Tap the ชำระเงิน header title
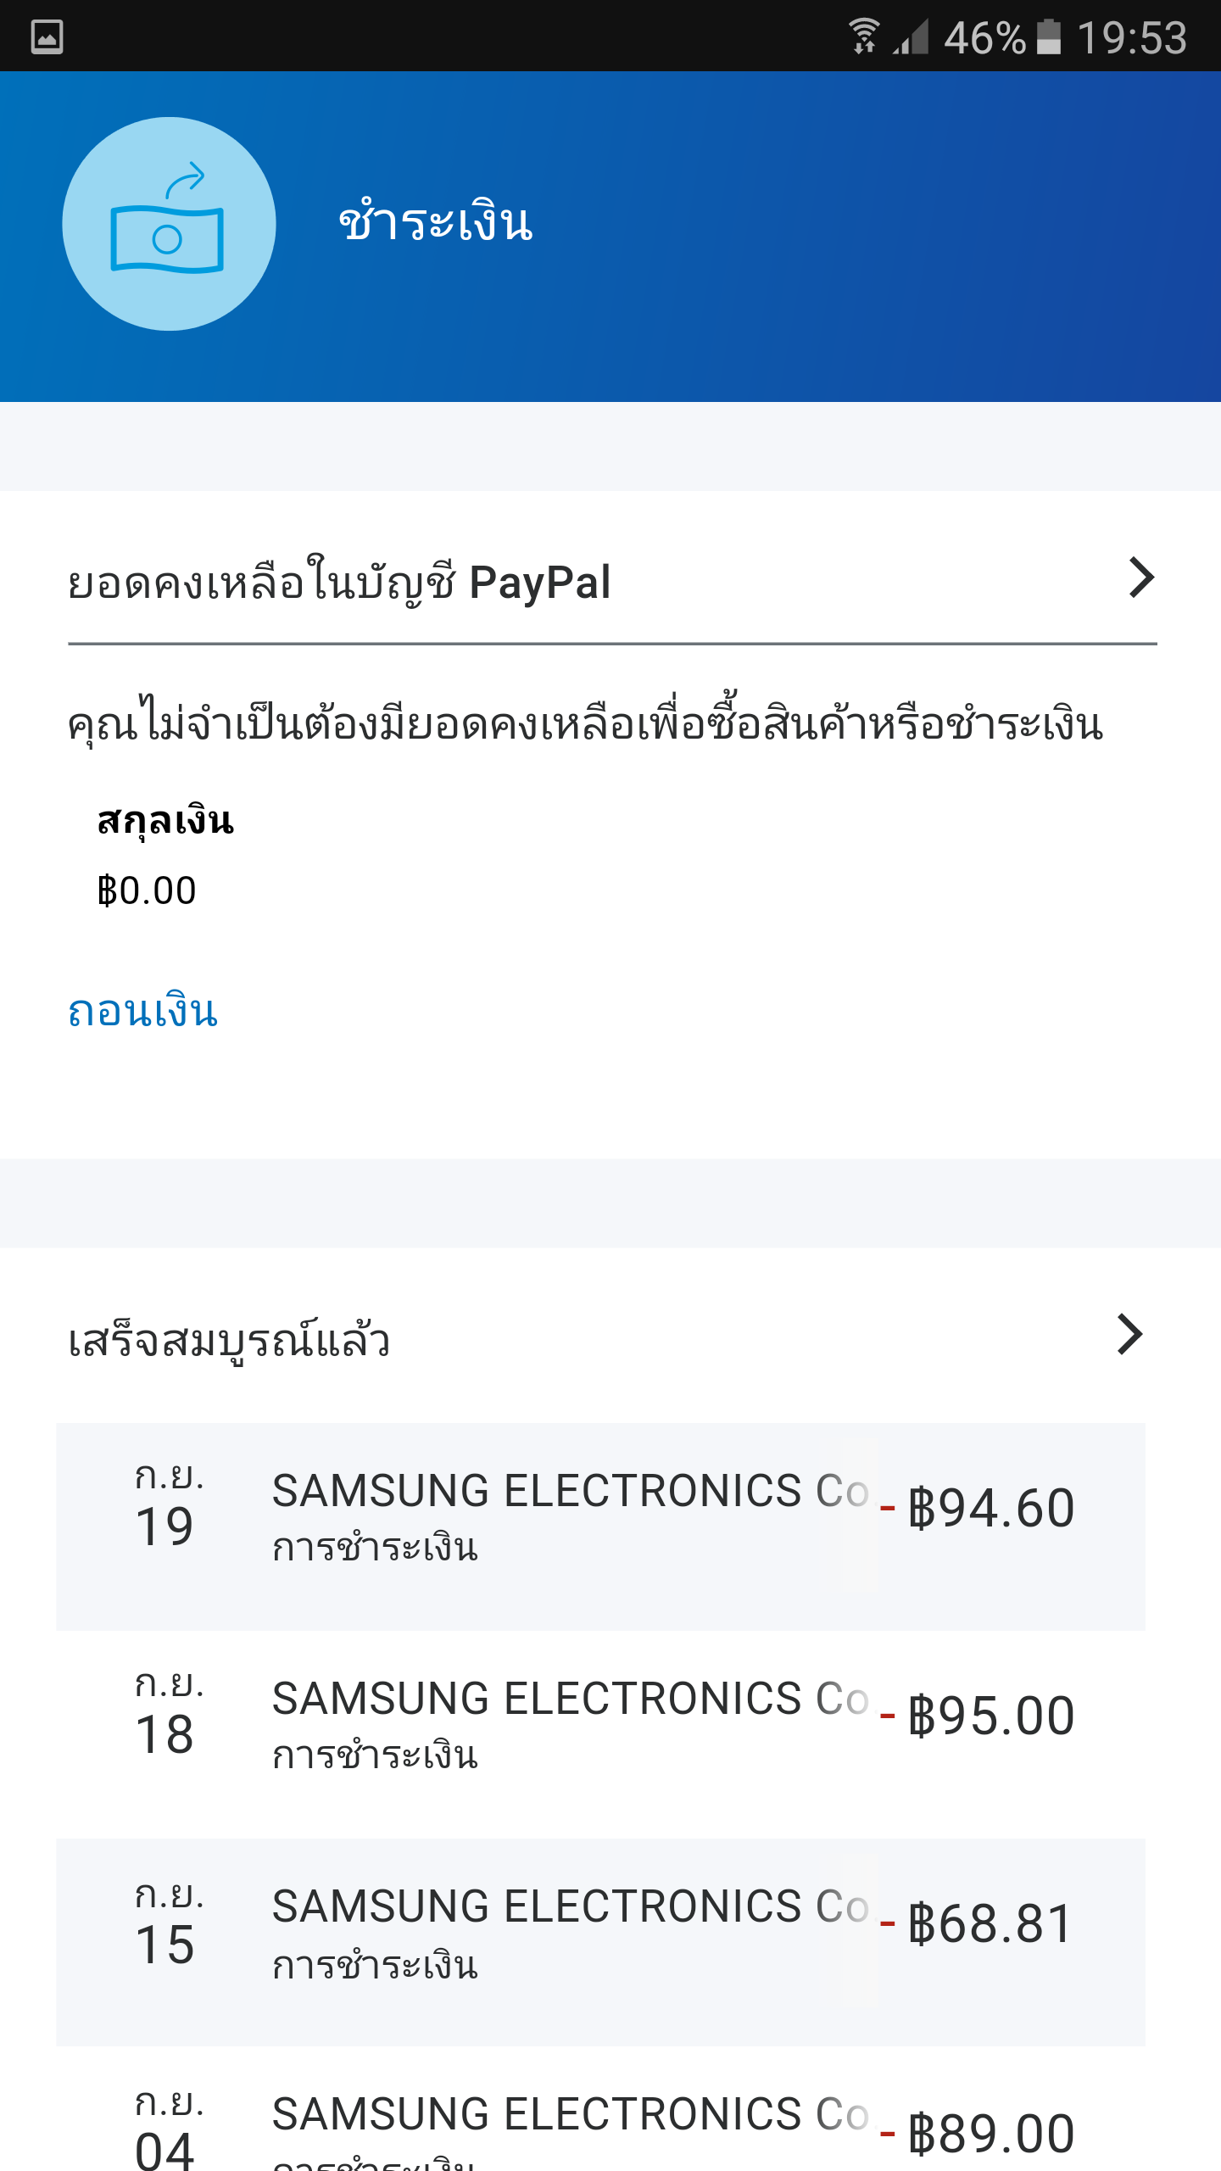Image resolution: width=1221 pixels, height=2171 pixels. 436,224
